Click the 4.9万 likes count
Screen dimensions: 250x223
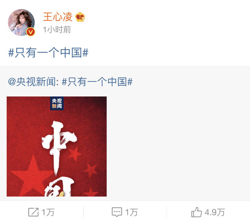coord(215,212)
